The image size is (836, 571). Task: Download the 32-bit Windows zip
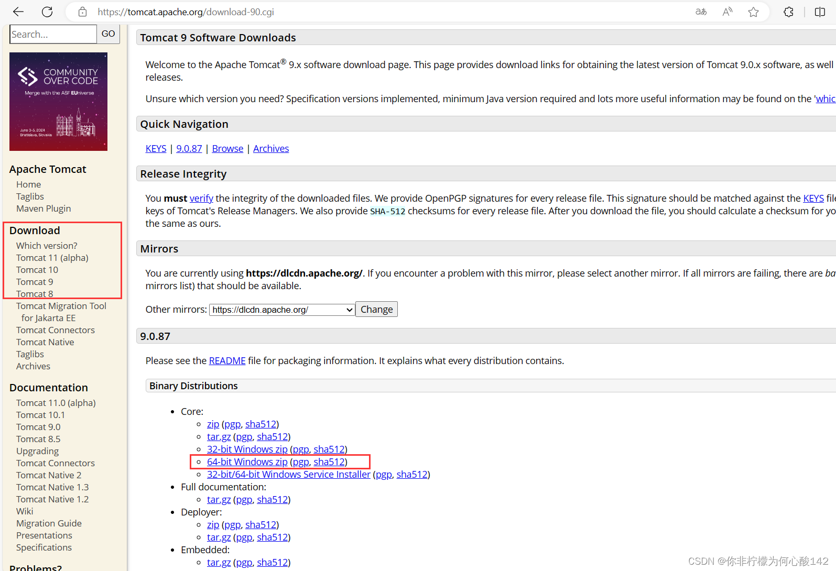point(247,449)
